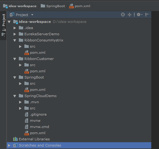
Task: Click the mvnw.cmd file icon
Action: click(27, 127)
